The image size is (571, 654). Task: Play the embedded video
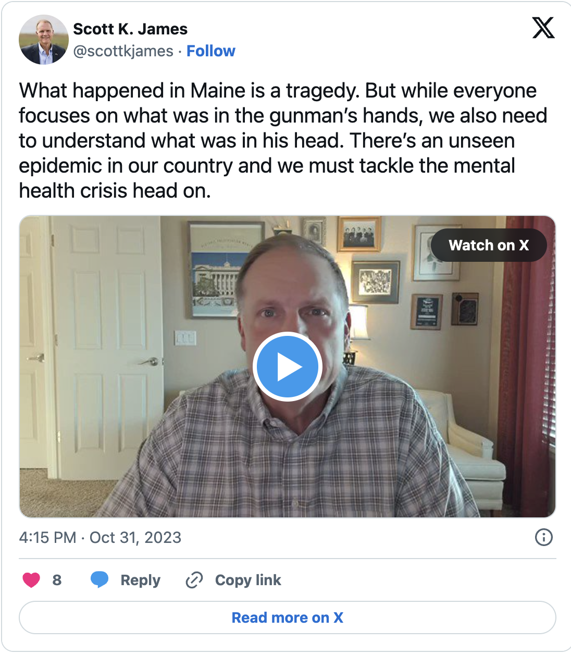[287, 367]
